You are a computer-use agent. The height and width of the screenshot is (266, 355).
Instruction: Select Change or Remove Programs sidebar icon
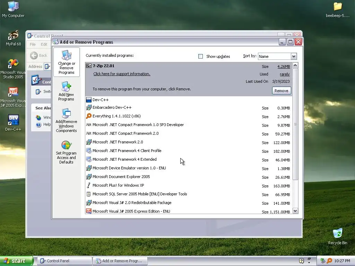point(66,62)
